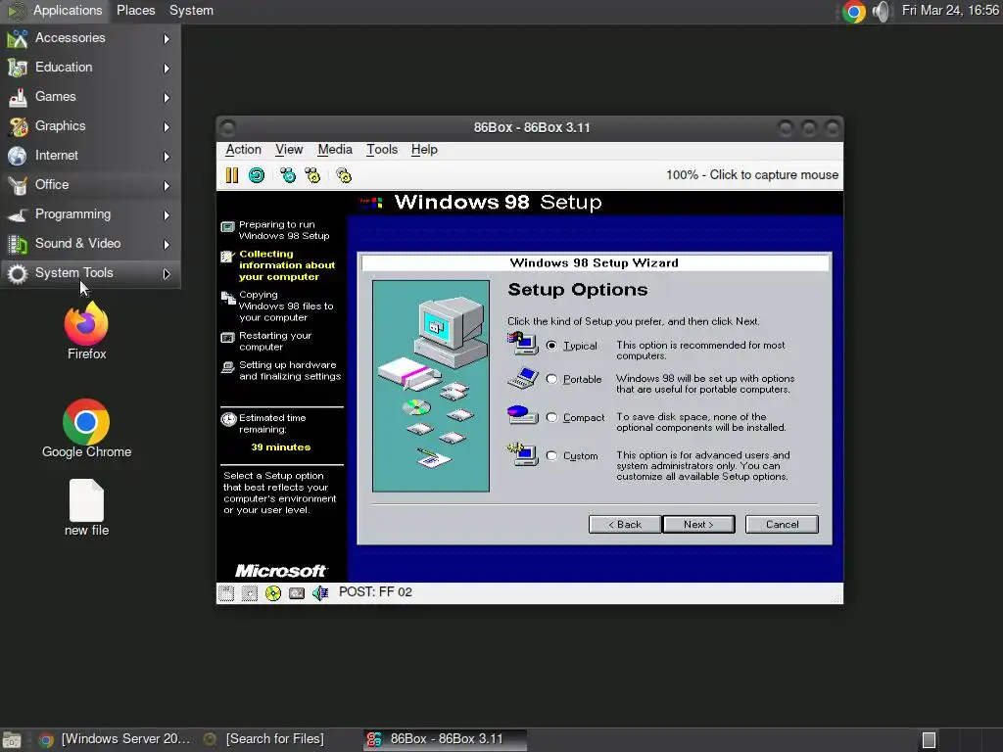Click '100% - Click to capture mouse' text
1003x752 pixels.
752,175
